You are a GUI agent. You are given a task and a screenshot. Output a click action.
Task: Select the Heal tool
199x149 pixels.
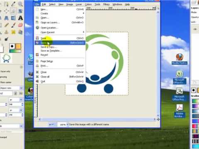13,32
